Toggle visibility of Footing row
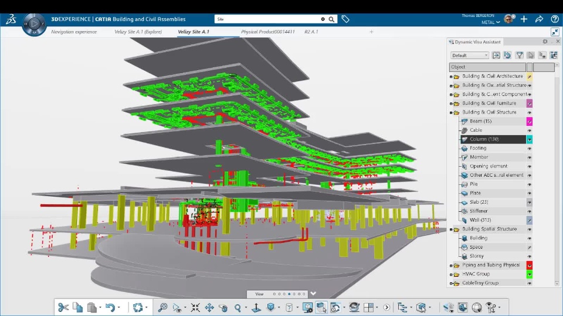Screen dimensions: 563x316 [529, 148]
